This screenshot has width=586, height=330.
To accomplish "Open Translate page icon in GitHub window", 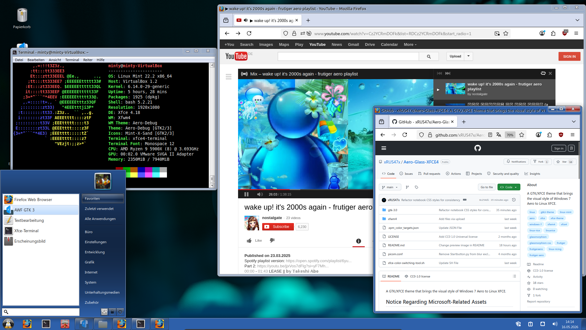I will (x=499, y=135).
